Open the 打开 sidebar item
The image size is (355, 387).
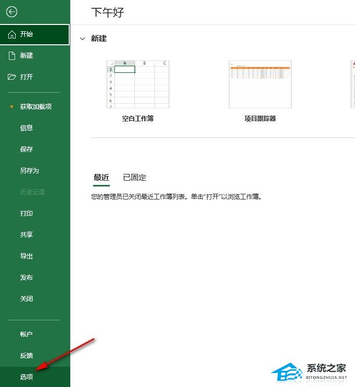click(x=35, y=77)
